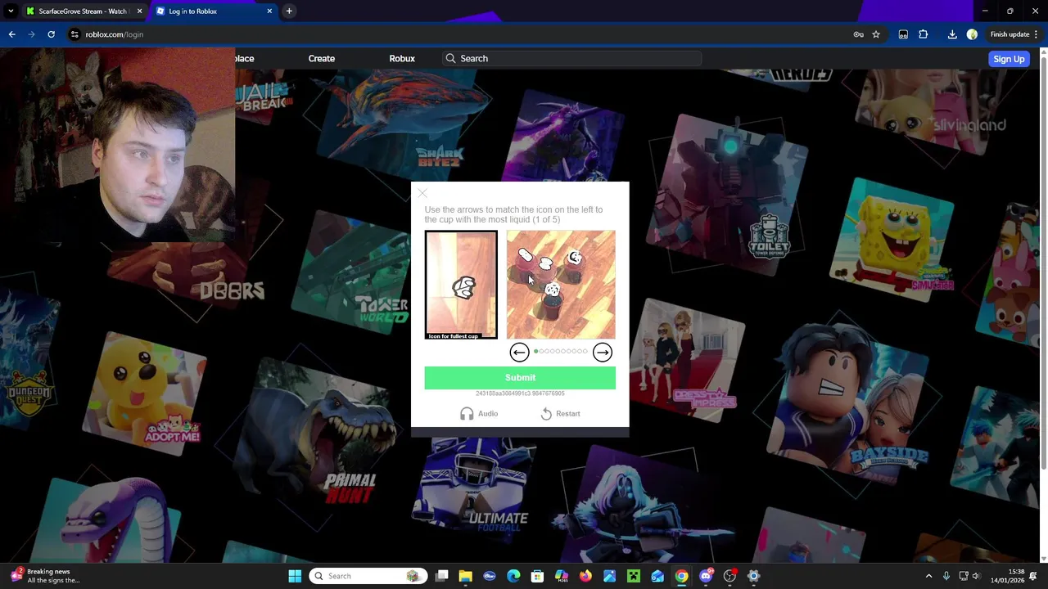Click the Finish update button

(1010, 34)
